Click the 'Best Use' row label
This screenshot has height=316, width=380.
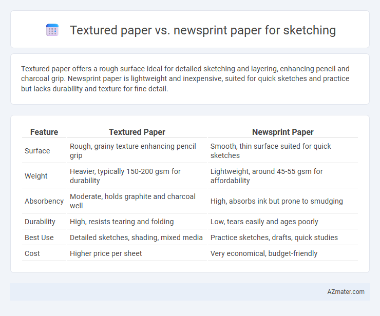(x=39, y=238)
